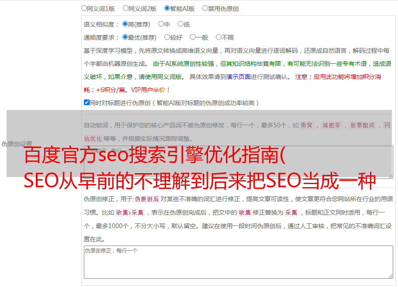
Task: Click the 伪原创后 highlighted tag
Action: (x=147, y=199)
